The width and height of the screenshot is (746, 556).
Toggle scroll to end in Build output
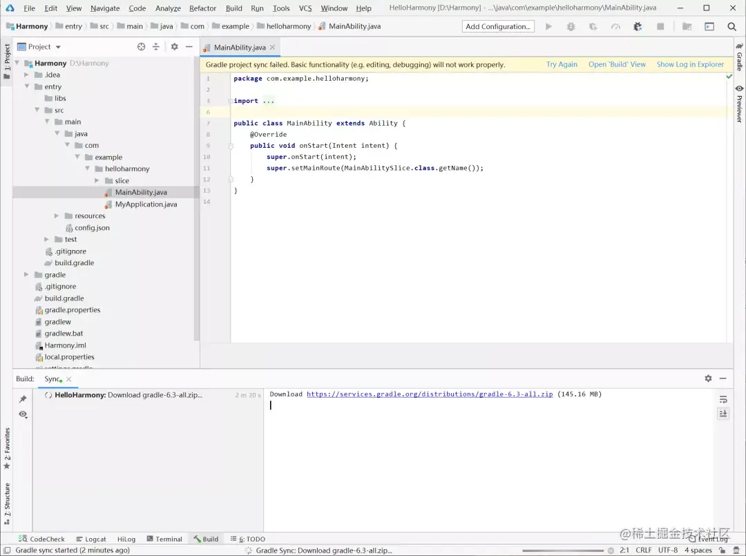pos(723,414)
